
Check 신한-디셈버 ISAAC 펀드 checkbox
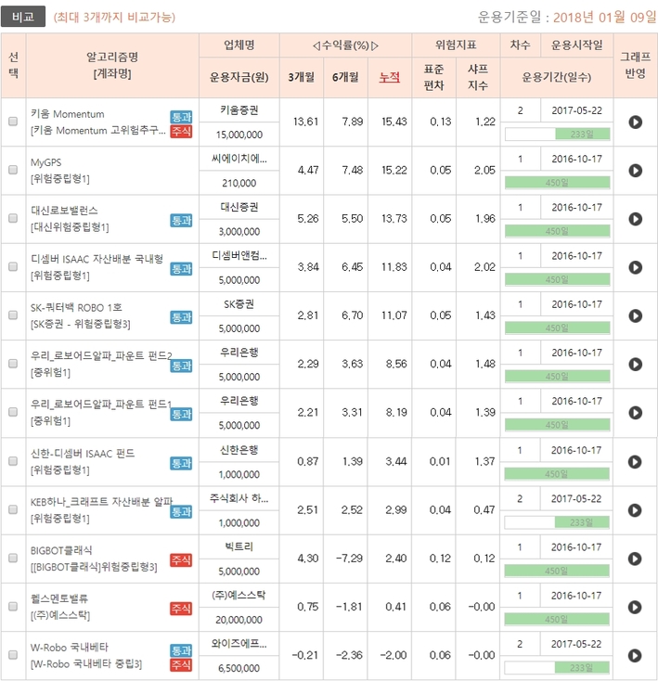tap(13, 461)
